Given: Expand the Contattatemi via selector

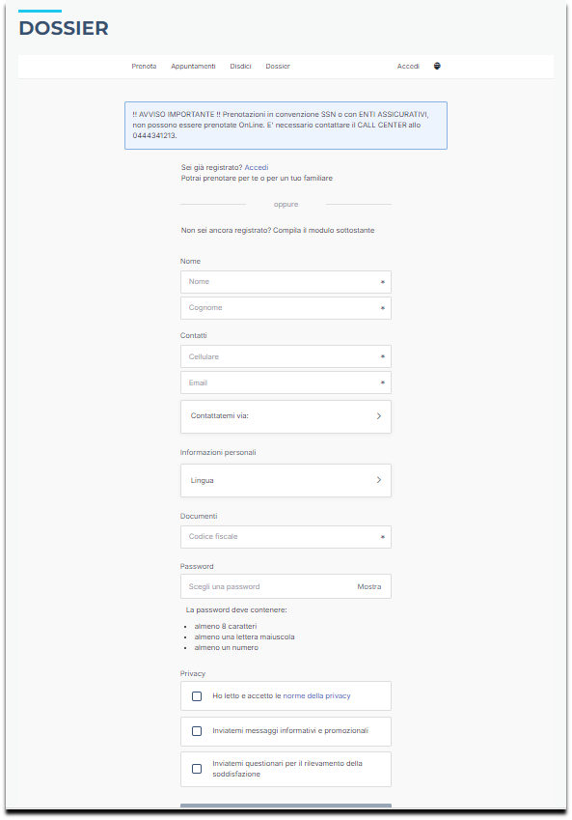Looking at the screenshot, I should coord(286,417).
